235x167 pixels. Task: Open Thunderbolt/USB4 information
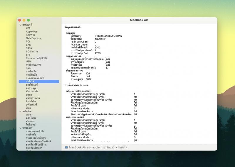(x=37, y=58)
